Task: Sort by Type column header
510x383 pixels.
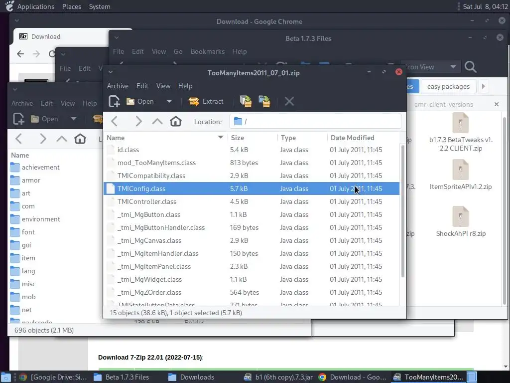Action: pyautogui.click(x=302, y=138)
